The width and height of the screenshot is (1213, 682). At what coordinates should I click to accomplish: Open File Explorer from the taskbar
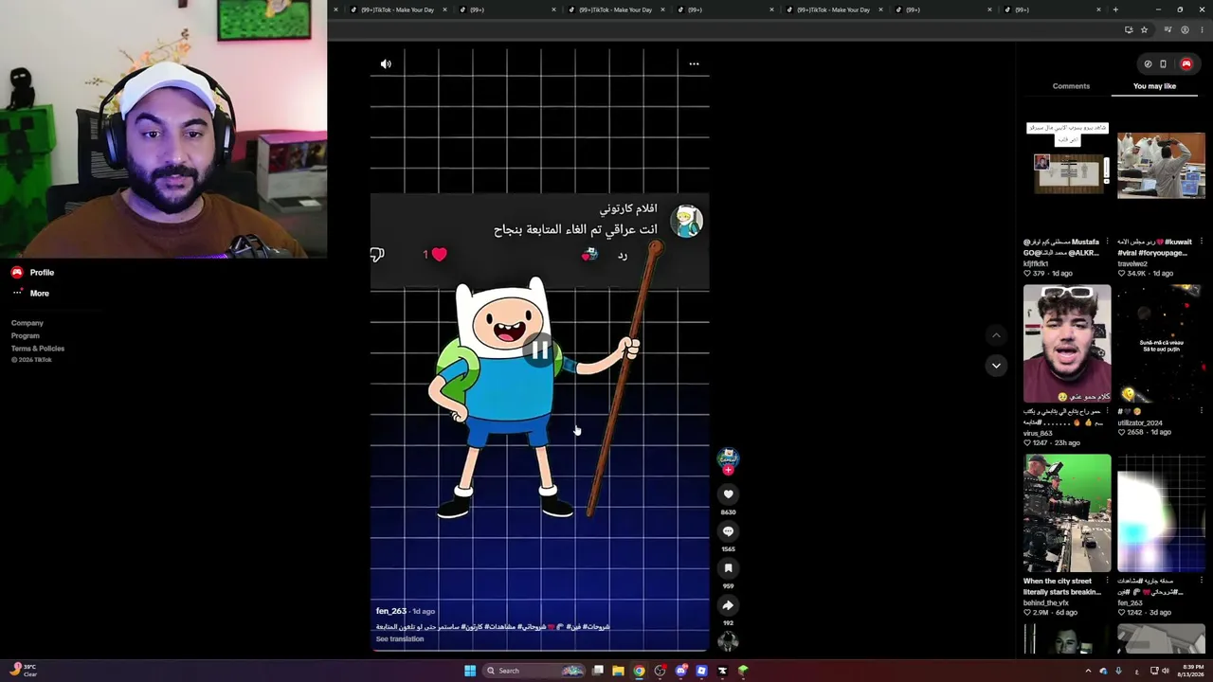click(618, 671)
